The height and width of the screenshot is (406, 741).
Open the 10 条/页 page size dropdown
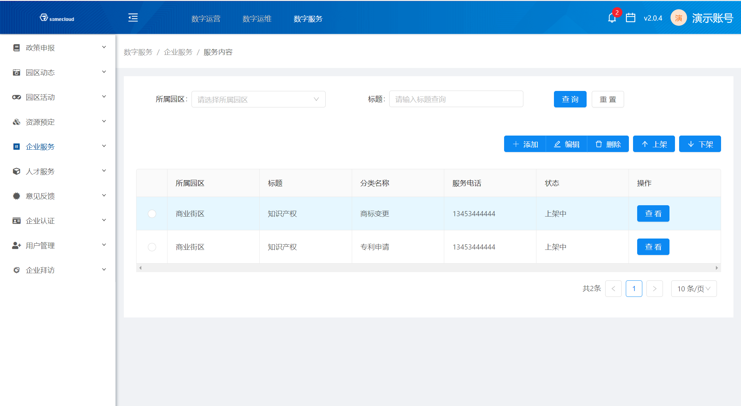pos(694,289)
